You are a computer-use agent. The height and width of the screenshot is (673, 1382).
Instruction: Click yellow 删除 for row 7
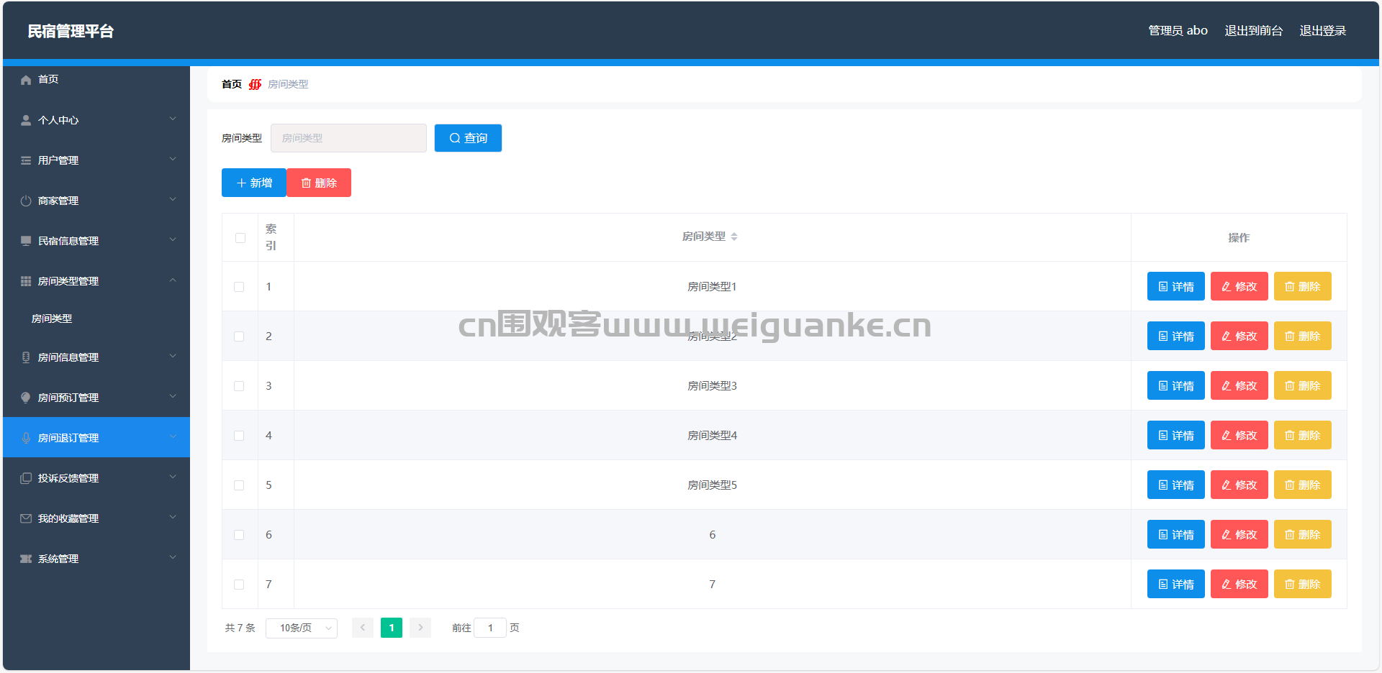[1302, 584]
